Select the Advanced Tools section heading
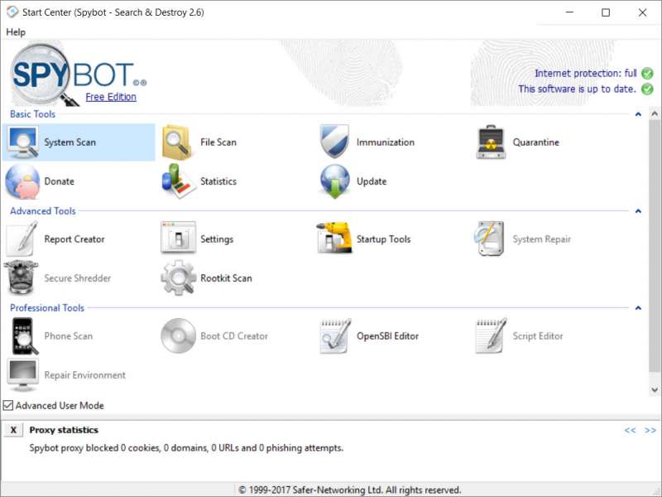Image resolution: width=662 pixels, height=497 pixels. pyautogui.click(x=43, y=211)
